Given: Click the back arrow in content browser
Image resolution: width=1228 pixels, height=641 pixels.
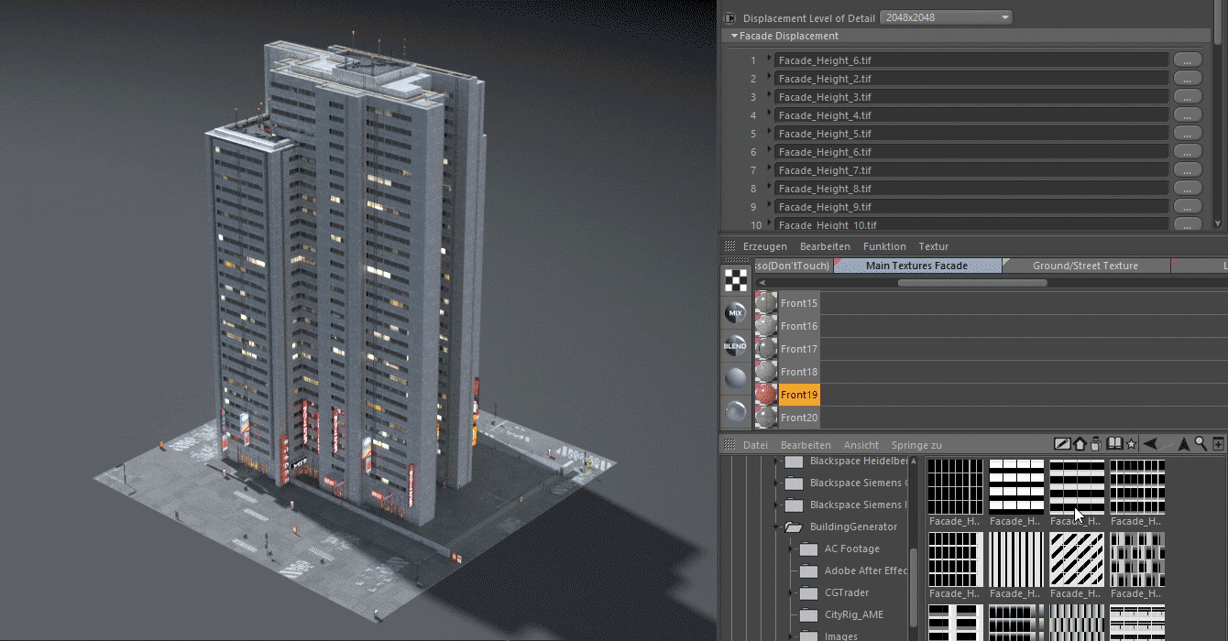Looking at the screenshot, I should pyautogui.click(x=1151, y=444).
